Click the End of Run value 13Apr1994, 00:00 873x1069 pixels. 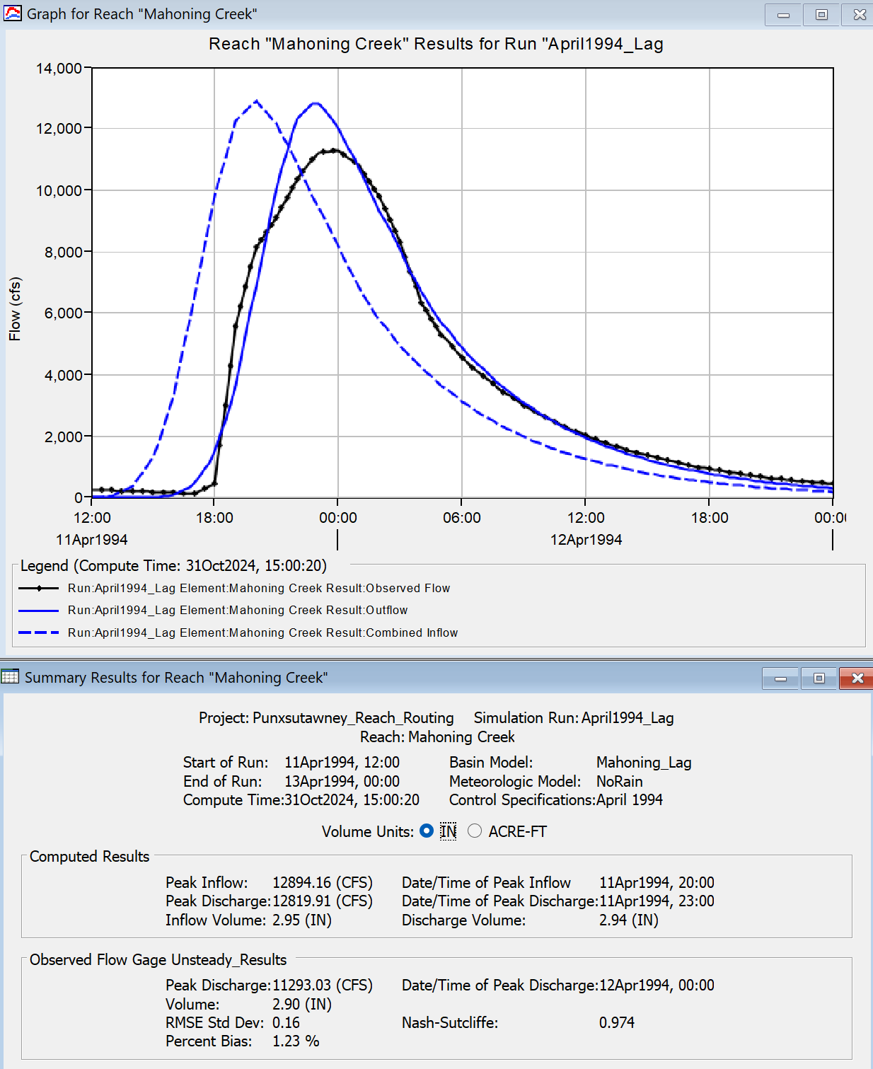click(342, 781)
